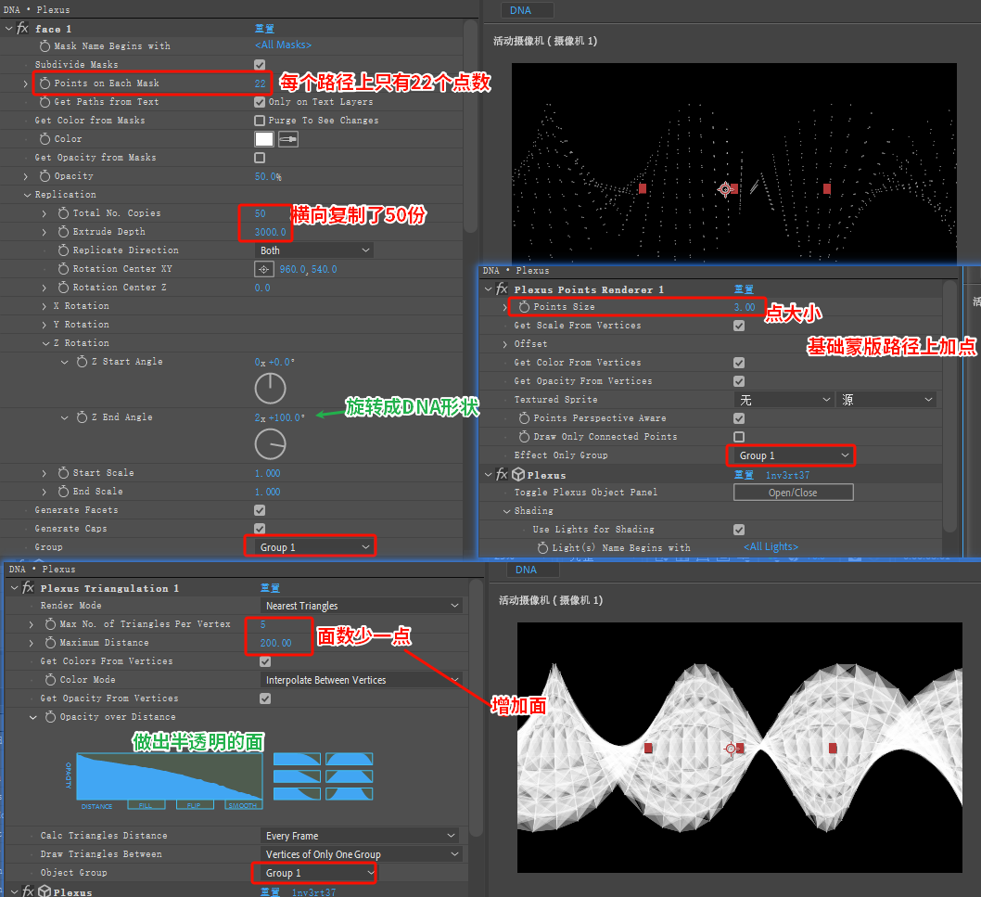Expand X Rotation property group
981x897 pixels.
pos(44,306)
